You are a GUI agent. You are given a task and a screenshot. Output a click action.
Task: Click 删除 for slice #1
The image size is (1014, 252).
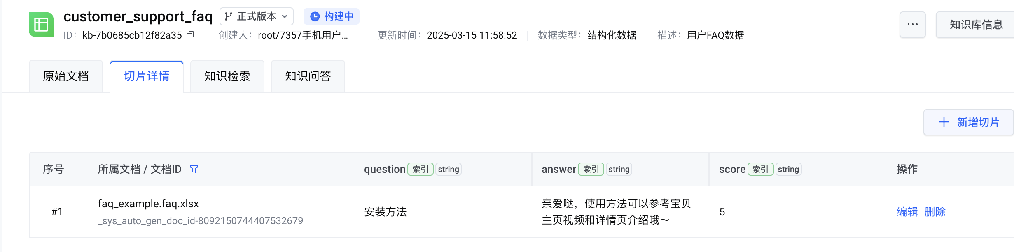(935, 212)
